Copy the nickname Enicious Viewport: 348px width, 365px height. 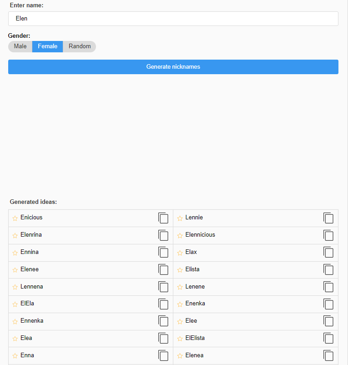click(163, 218)
